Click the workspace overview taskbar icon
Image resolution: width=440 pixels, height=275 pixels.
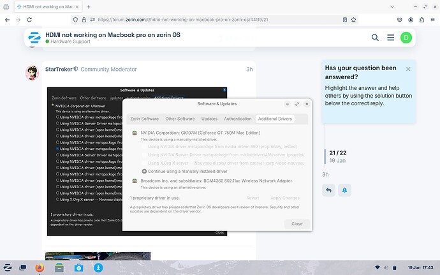tap(23, 268)
